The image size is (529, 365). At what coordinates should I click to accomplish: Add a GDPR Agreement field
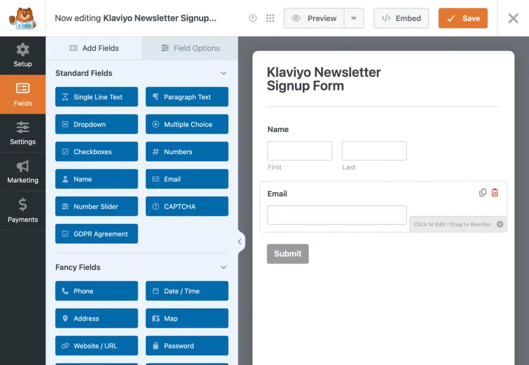pos(97,233)
